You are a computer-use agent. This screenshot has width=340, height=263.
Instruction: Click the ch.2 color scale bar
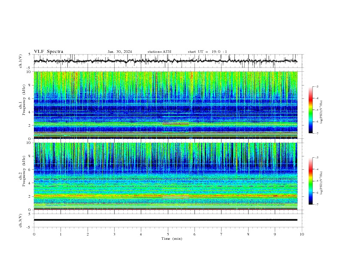point(311,181)
